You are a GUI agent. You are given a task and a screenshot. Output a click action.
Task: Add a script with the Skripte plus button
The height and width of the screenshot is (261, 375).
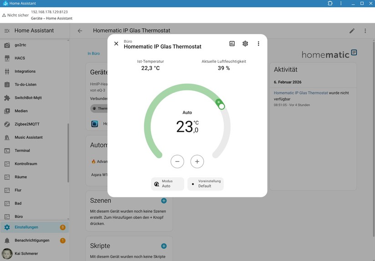164,246
